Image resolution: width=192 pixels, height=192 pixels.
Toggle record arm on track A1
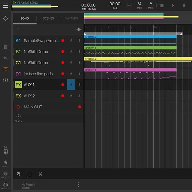63,40
